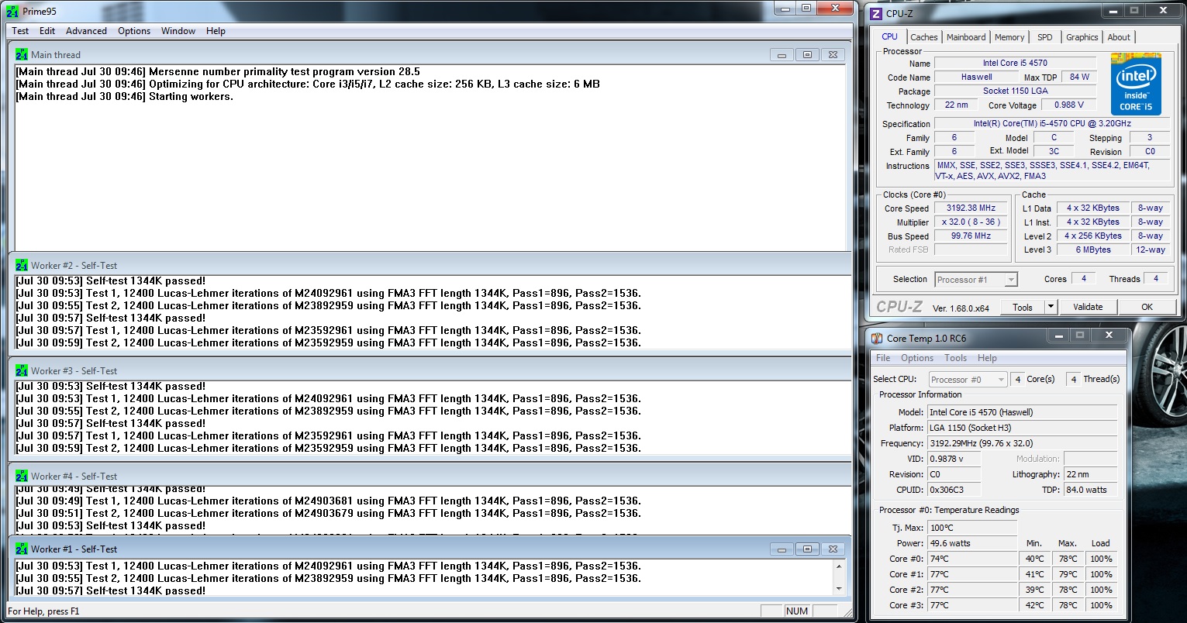
Task: Click the Platform value LGA 1150 (Socket H3)
Action: tap(1023, 428)
